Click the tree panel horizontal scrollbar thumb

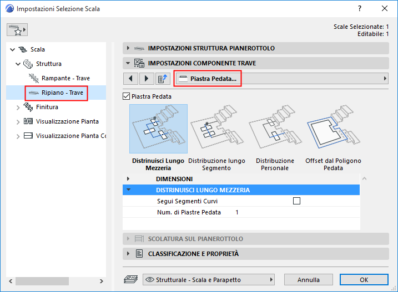tap(42, 281)
